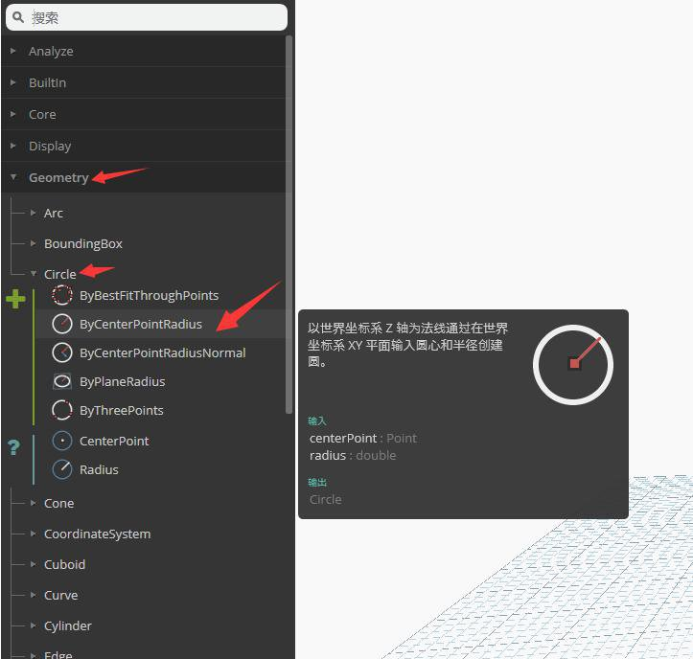Image resolution: width=693 pixels, height=659 pixels.
Task: Click centerPoint input in tooltip
Action: [x=363, y=438]
